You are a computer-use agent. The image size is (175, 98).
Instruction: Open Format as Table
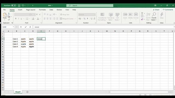111,17
